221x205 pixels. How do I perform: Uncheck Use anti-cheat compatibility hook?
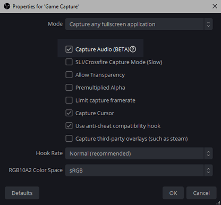[x=69, y=126]
